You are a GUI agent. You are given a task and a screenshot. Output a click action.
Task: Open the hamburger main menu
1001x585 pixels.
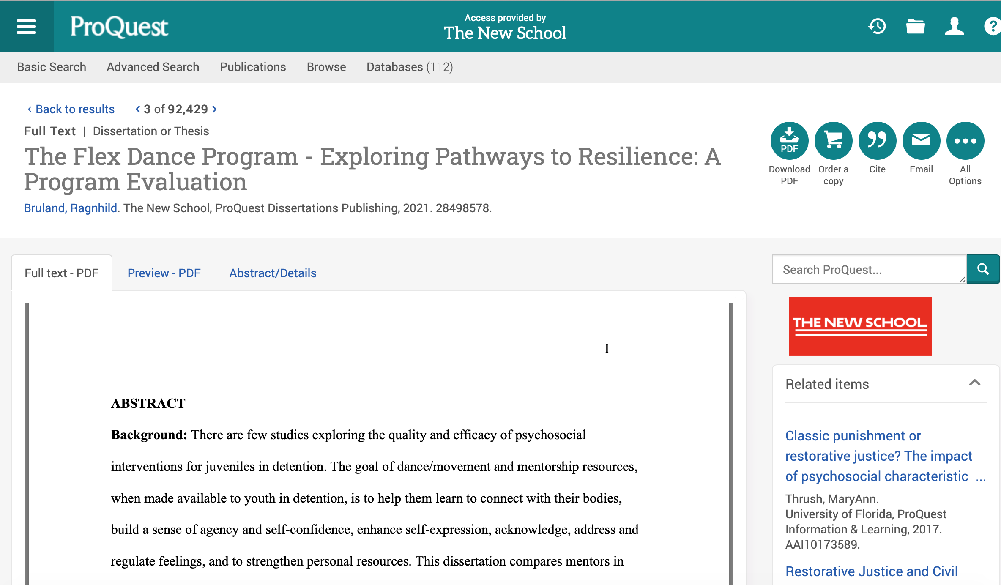click(26, 27)
